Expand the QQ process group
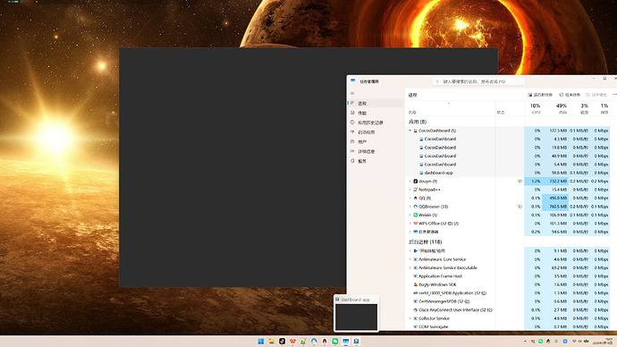This screenshot has height=347, width=617. [410, 199]
